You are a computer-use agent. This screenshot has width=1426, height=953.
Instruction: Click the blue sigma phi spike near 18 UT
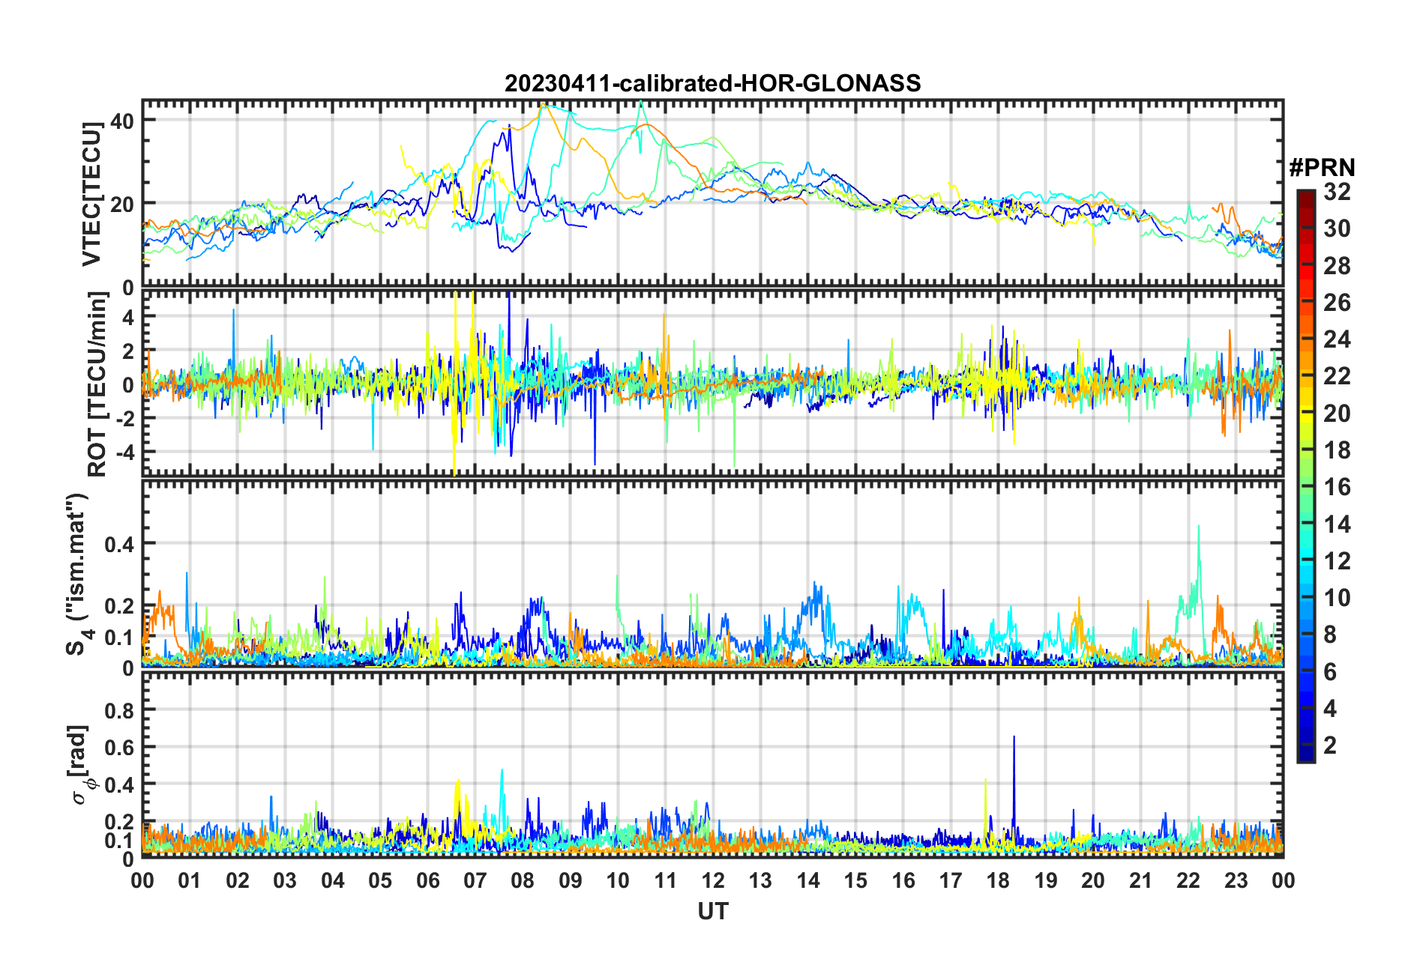[1014, 738]
